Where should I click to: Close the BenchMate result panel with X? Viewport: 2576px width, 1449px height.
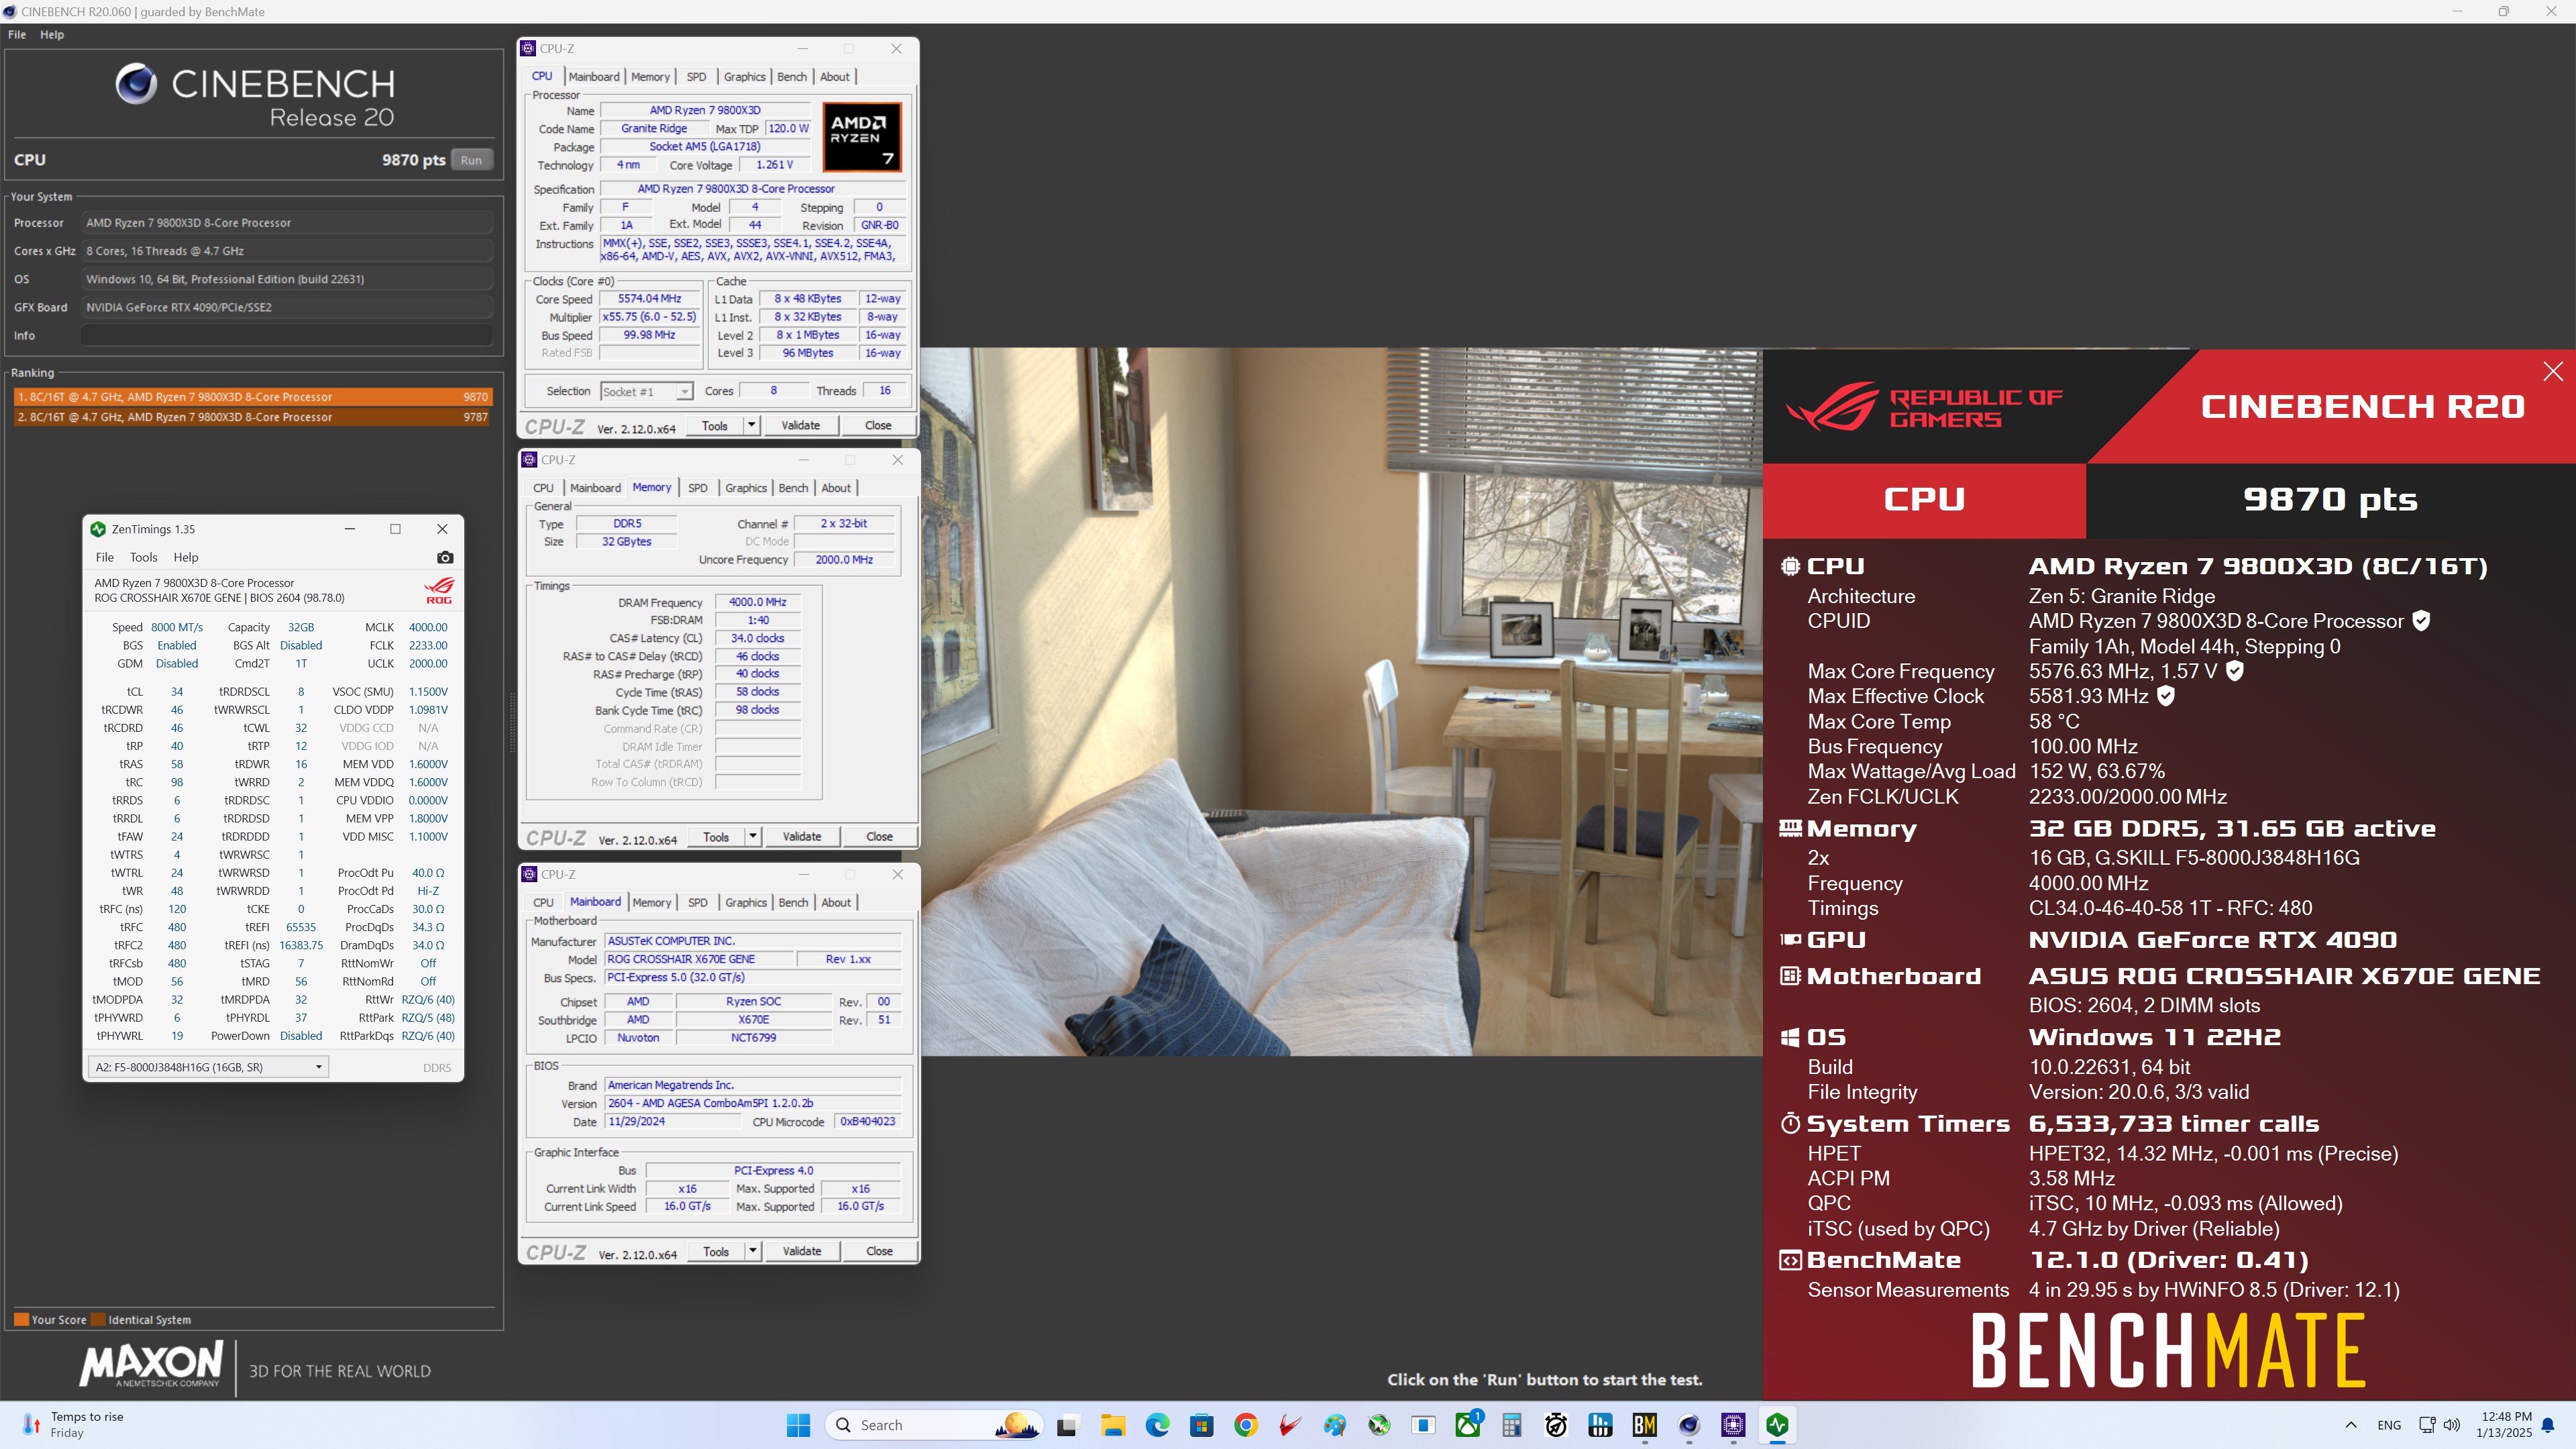(2552, 371)
